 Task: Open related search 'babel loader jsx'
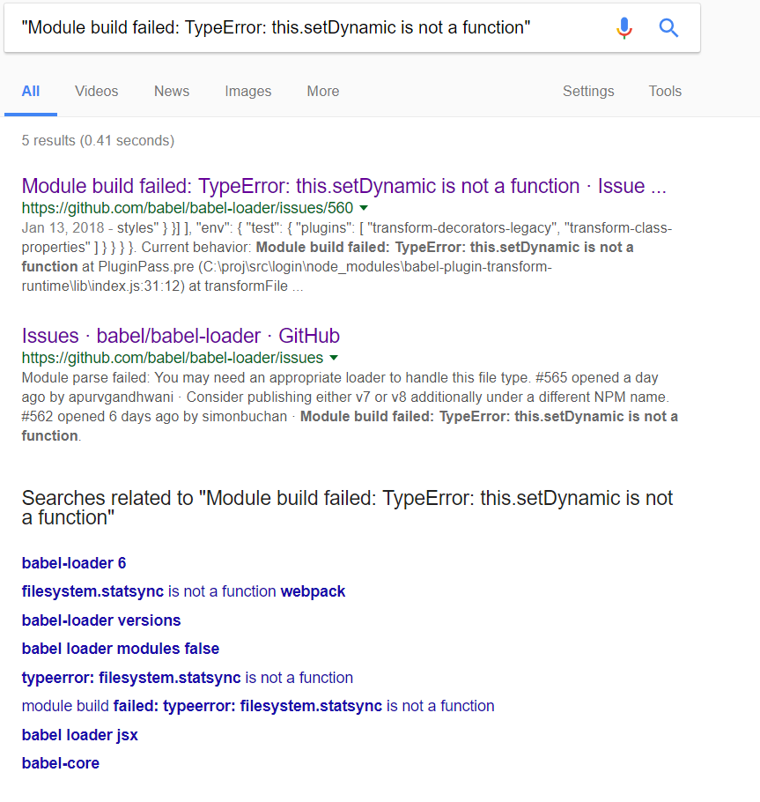(80, 735)
